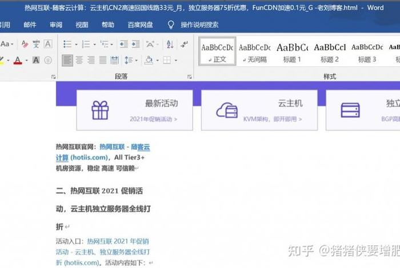
Task: Toggle align right paragraph
Action: tap(91, 60)
